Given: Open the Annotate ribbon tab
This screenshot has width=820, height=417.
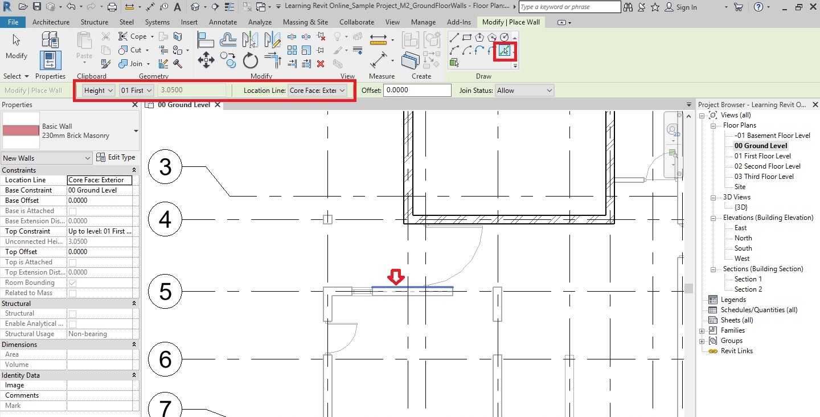Looking at the screenshot, I should click(x=223, y=22).
